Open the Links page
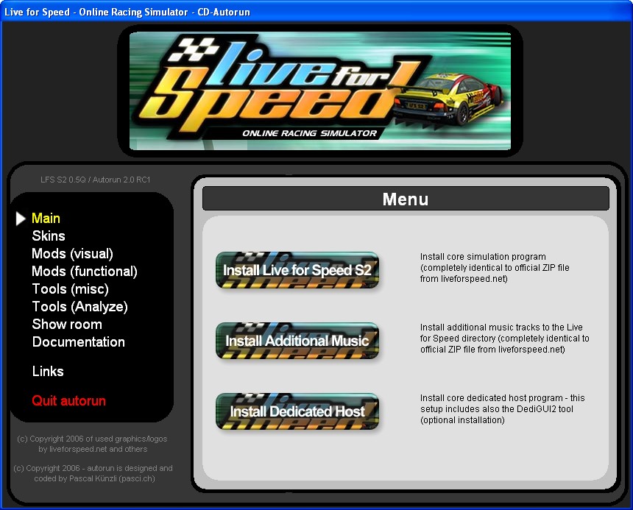This screenshot has width=633, height=510. tap(48, 372)
